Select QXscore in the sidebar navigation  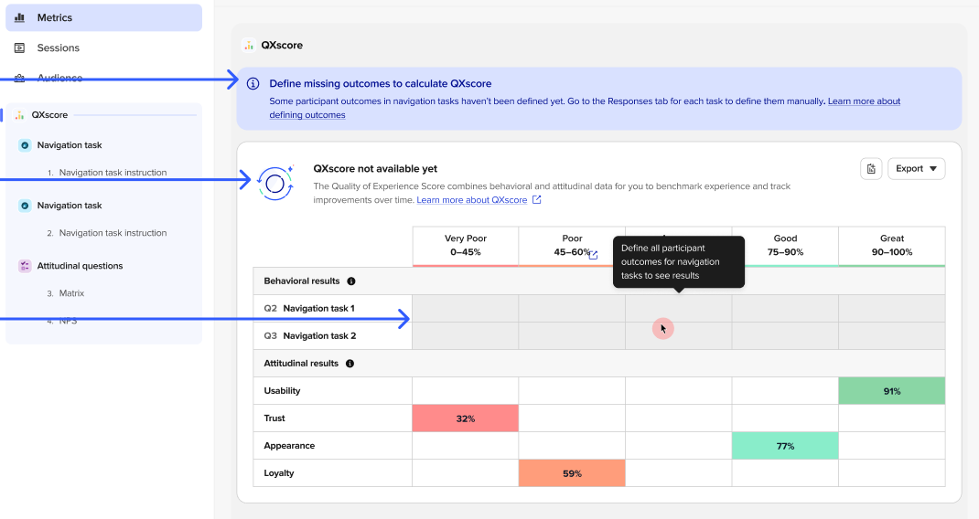pos(49,115)
